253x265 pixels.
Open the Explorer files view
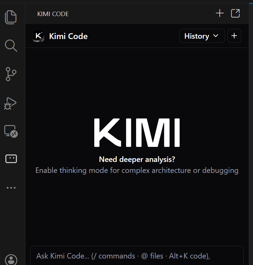click(11, 17)
